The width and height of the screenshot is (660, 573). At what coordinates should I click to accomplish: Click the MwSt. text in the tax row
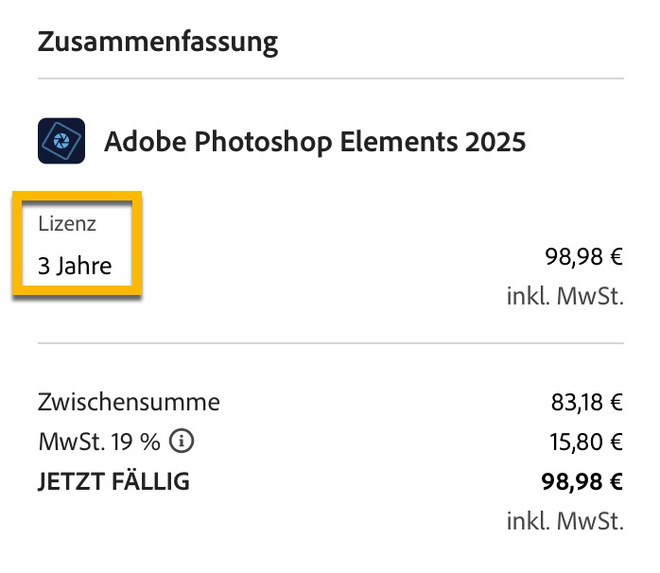(x=74, y=442)
